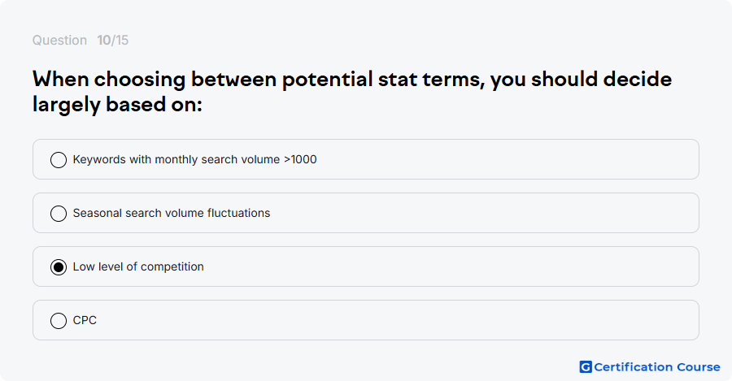Screen dimensions: 732x381
Task: Click the gray 'Question' label
Action: point(59,40)
